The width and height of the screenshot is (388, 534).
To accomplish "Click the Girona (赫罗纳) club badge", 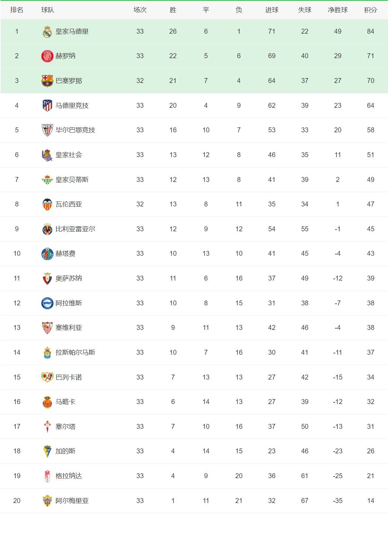I will [x=47, y=56].
